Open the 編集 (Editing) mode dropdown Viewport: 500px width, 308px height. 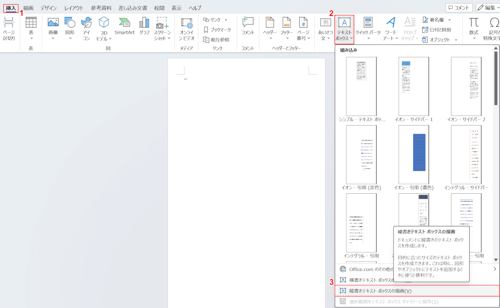[x=488, y=8]
